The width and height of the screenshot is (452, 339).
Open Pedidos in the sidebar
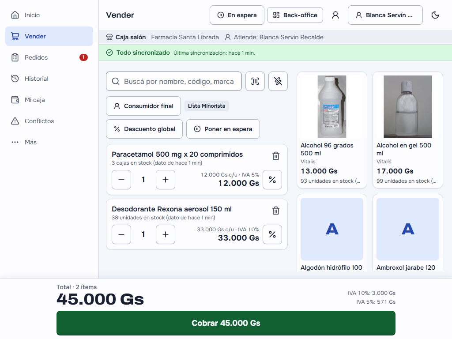pyautogui.click(x=49, y=57)
